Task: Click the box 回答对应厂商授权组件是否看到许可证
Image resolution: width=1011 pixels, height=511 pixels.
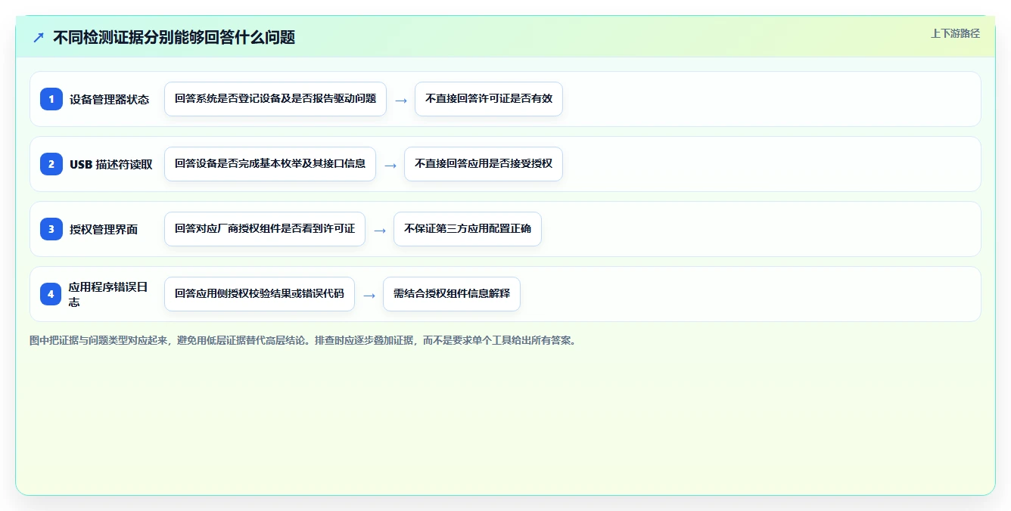Action: pos(265,229)
